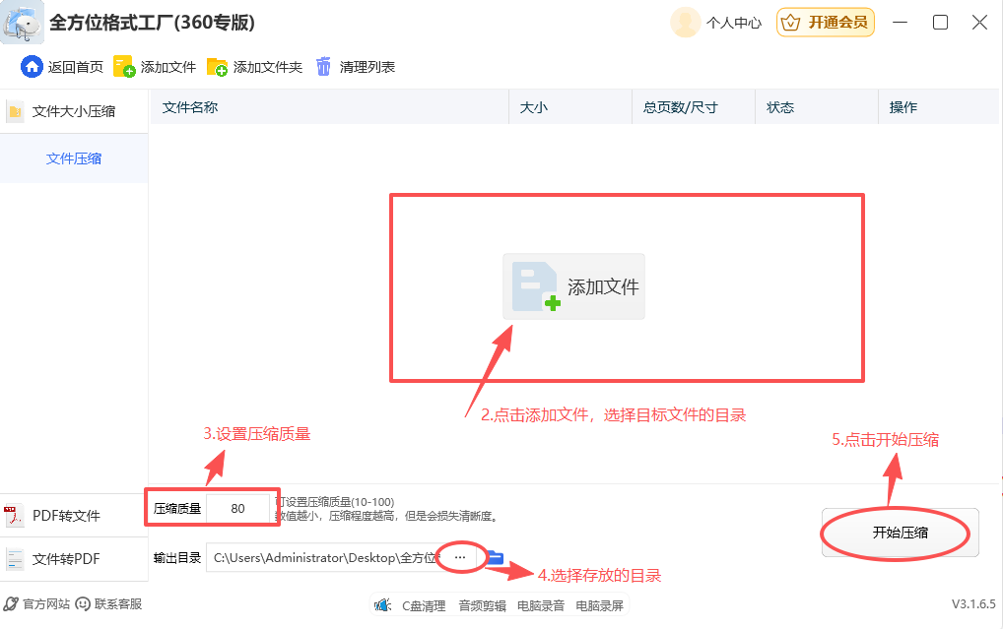
Task: Select the 文件转PDF sidebar icon
Action: point(14,559)
